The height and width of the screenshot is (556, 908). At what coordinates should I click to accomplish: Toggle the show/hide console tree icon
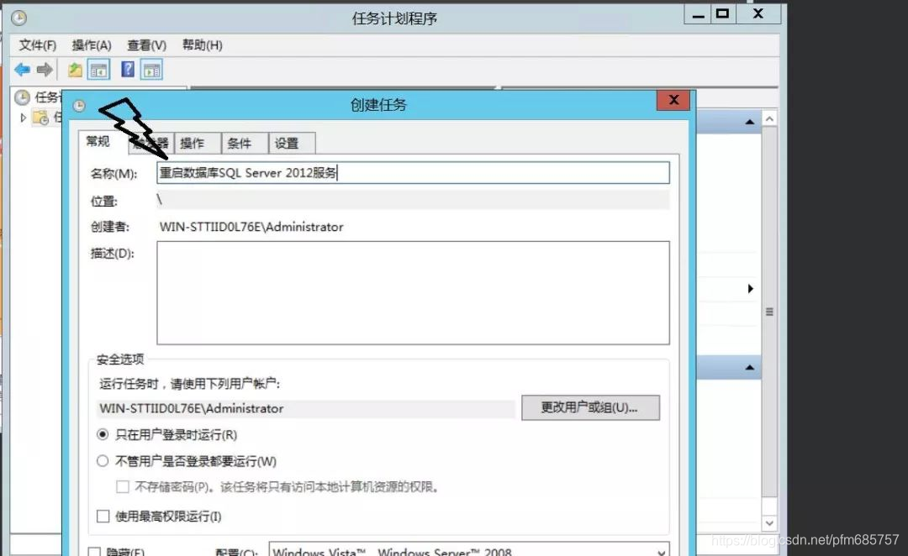point(98,70)
